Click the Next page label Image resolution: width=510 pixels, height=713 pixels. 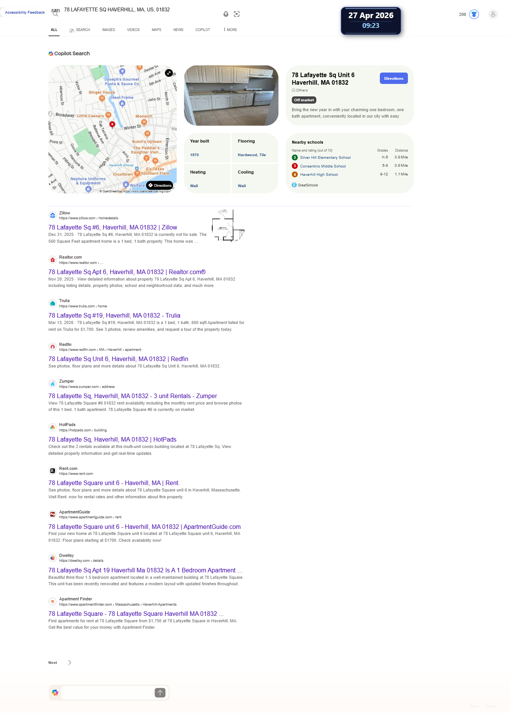[x=53, y=663]
